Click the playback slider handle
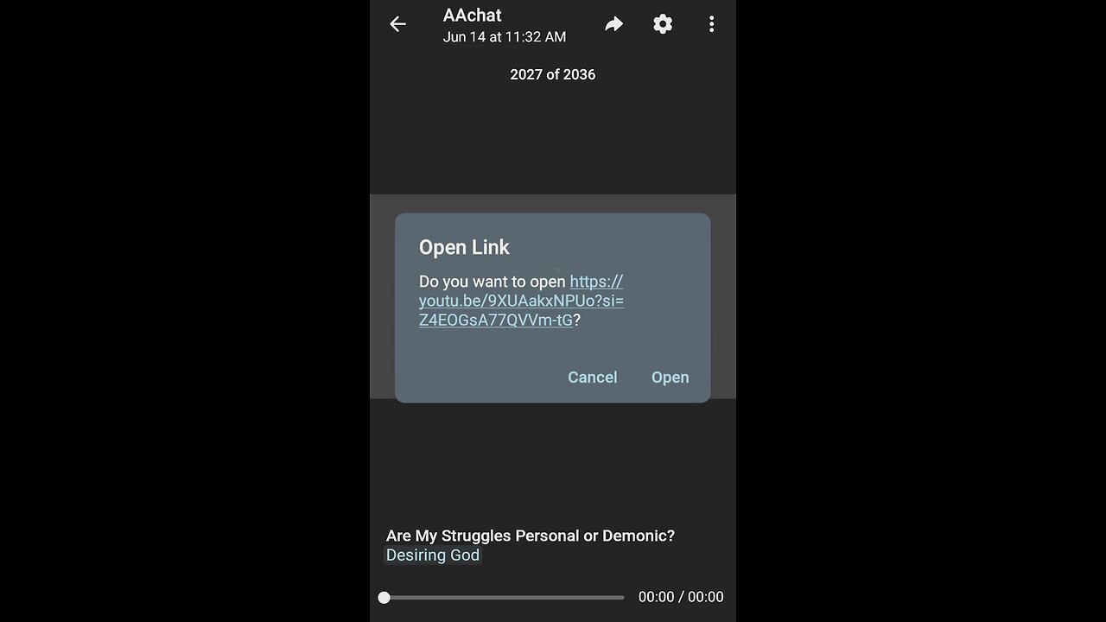 click(385, 597)
